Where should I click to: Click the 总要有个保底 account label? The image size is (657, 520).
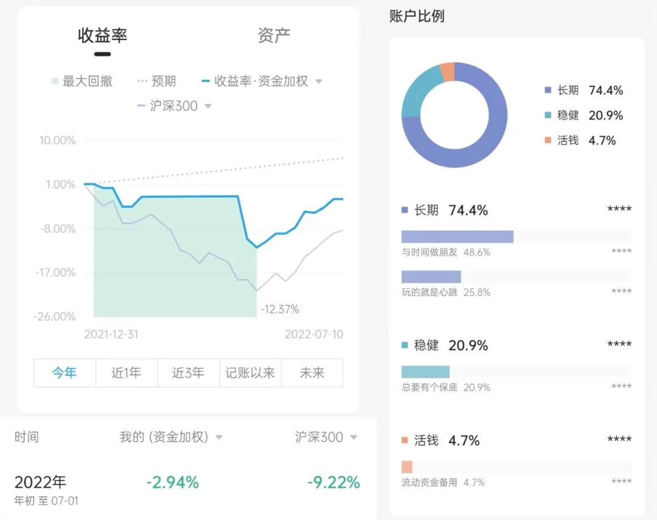[x=429, y=388]
